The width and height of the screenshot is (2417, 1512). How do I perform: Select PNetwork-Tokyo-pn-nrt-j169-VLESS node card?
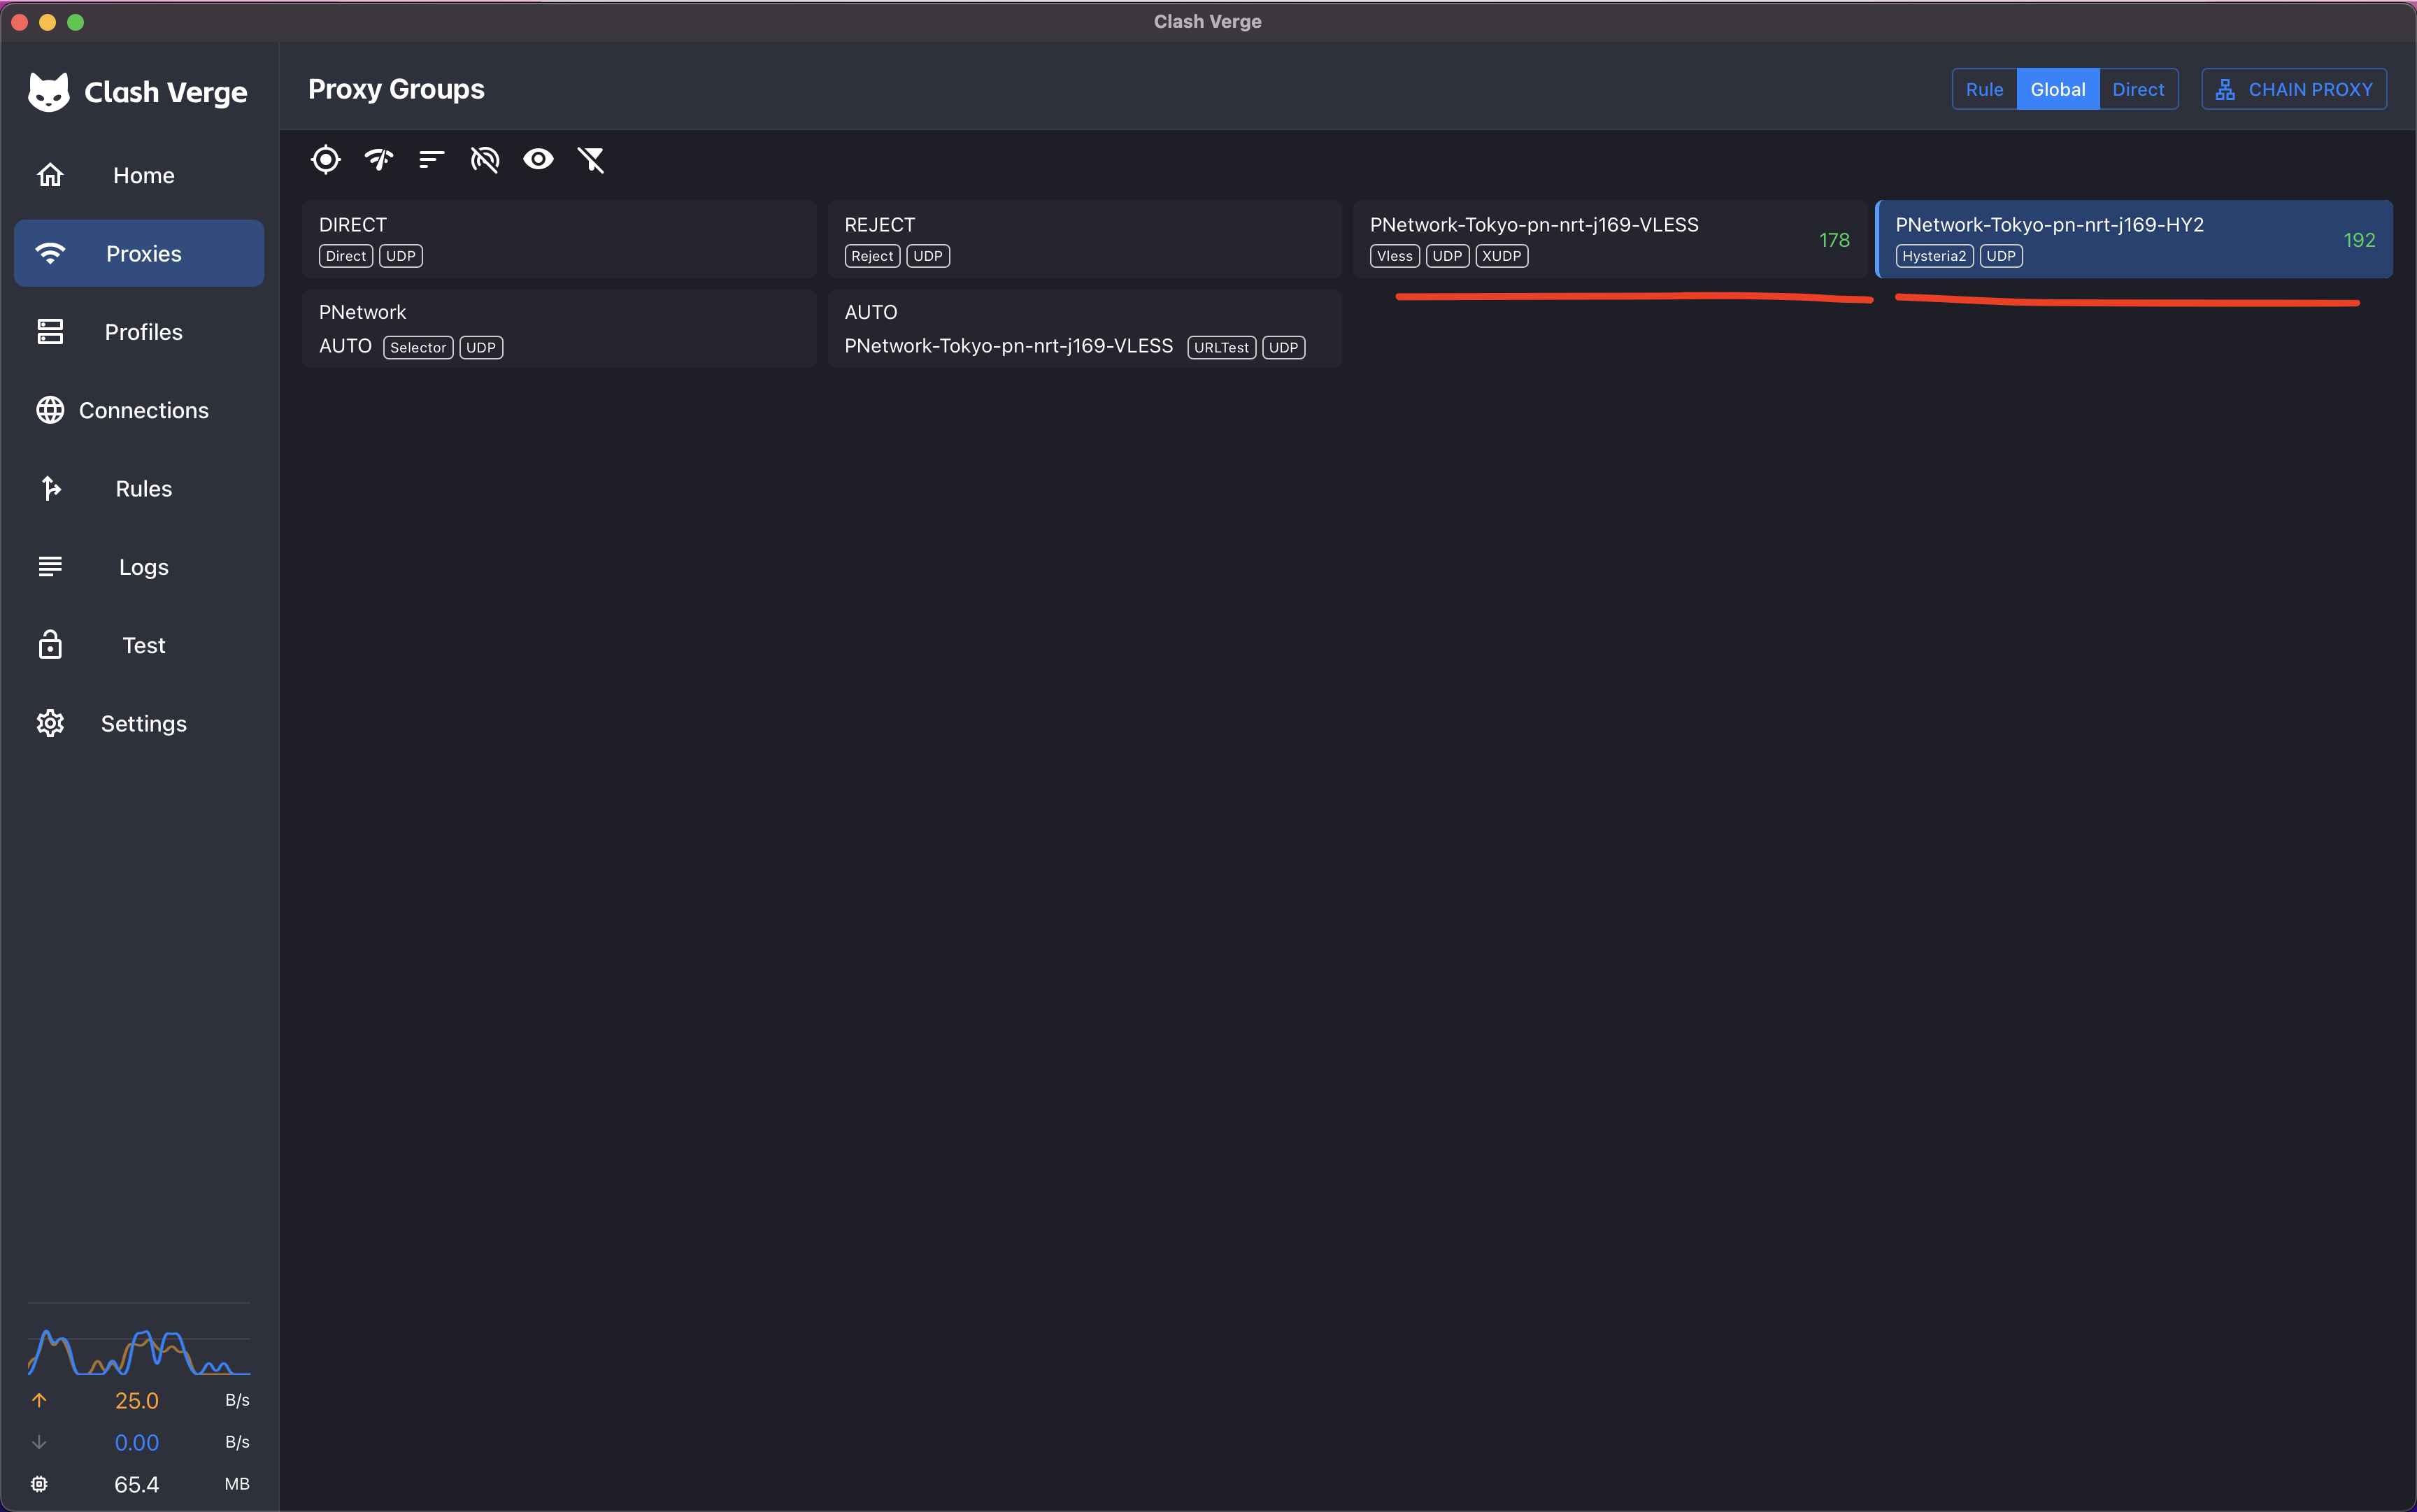click(x=1610, y=239)
